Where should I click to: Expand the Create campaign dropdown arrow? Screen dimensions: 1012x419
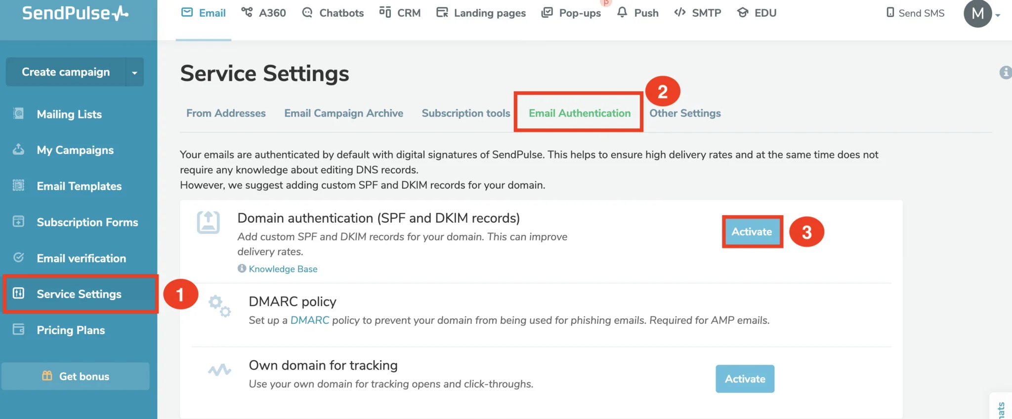coord(134,72)
